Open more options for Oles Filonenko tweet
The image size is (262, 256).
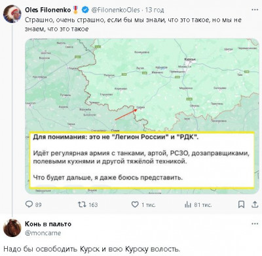pyautogui.click(x=255, y=10)
